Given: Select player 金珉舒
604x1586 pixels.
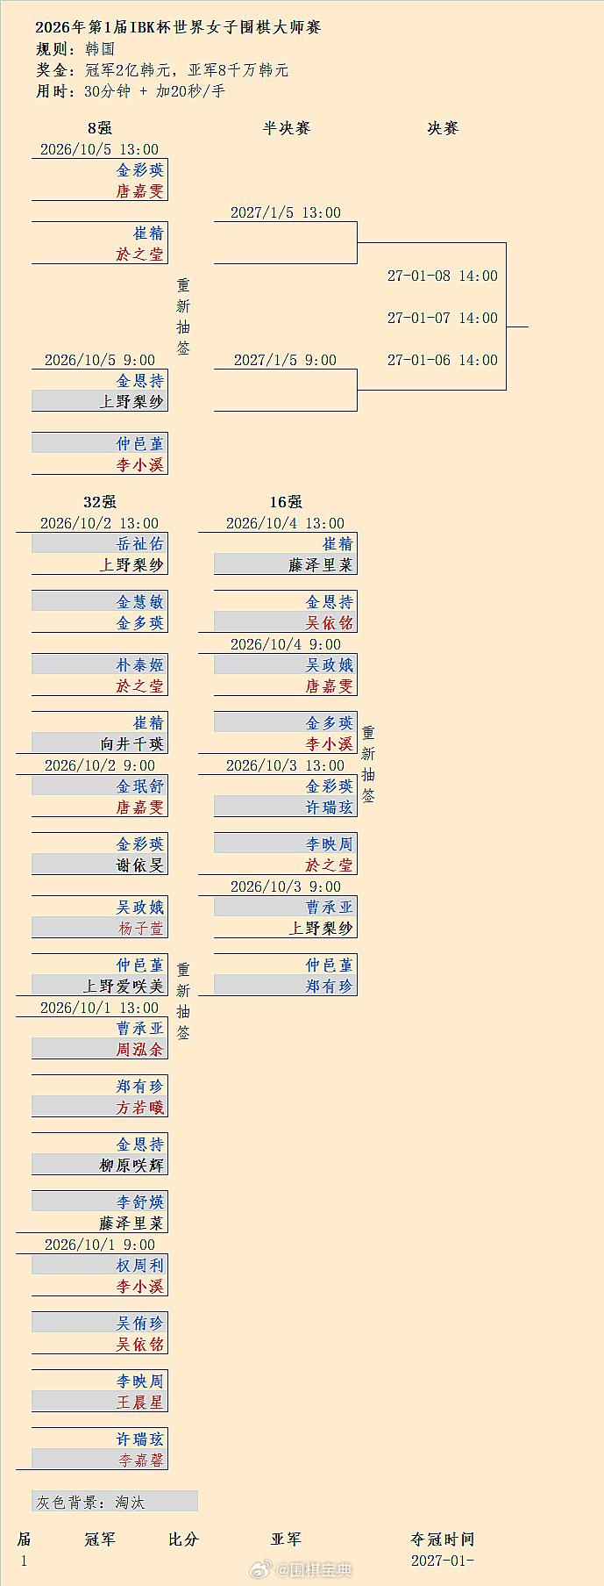Looking at the screenshot, I should point(140,786).
